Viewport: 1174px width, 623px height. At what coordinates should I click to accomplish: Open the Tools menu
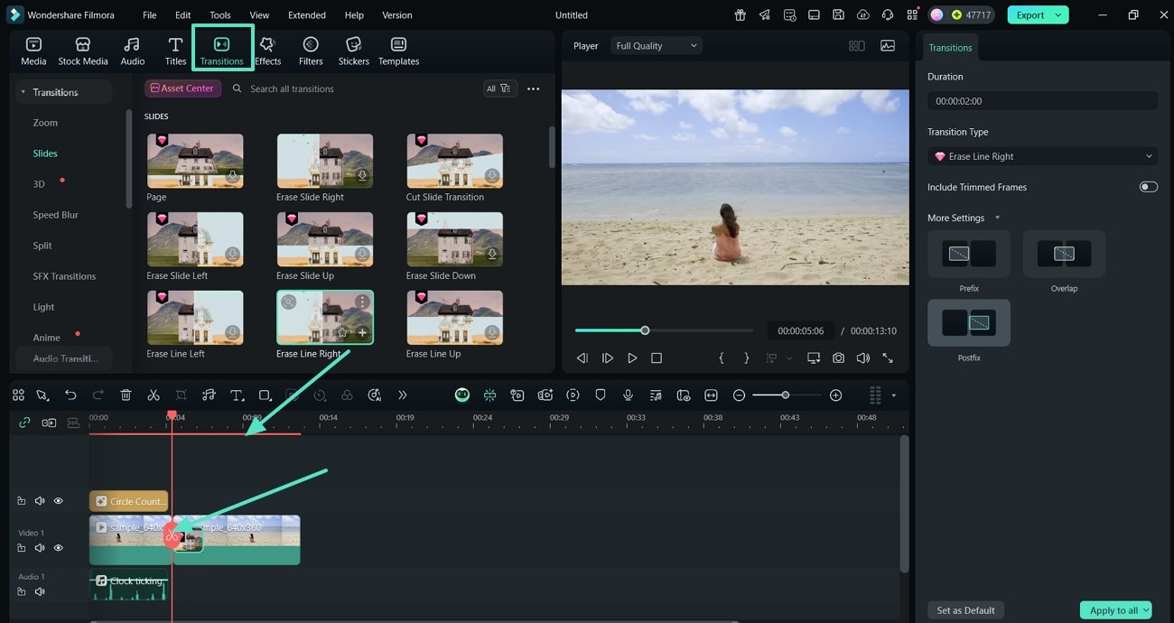(x=220, y=15)
